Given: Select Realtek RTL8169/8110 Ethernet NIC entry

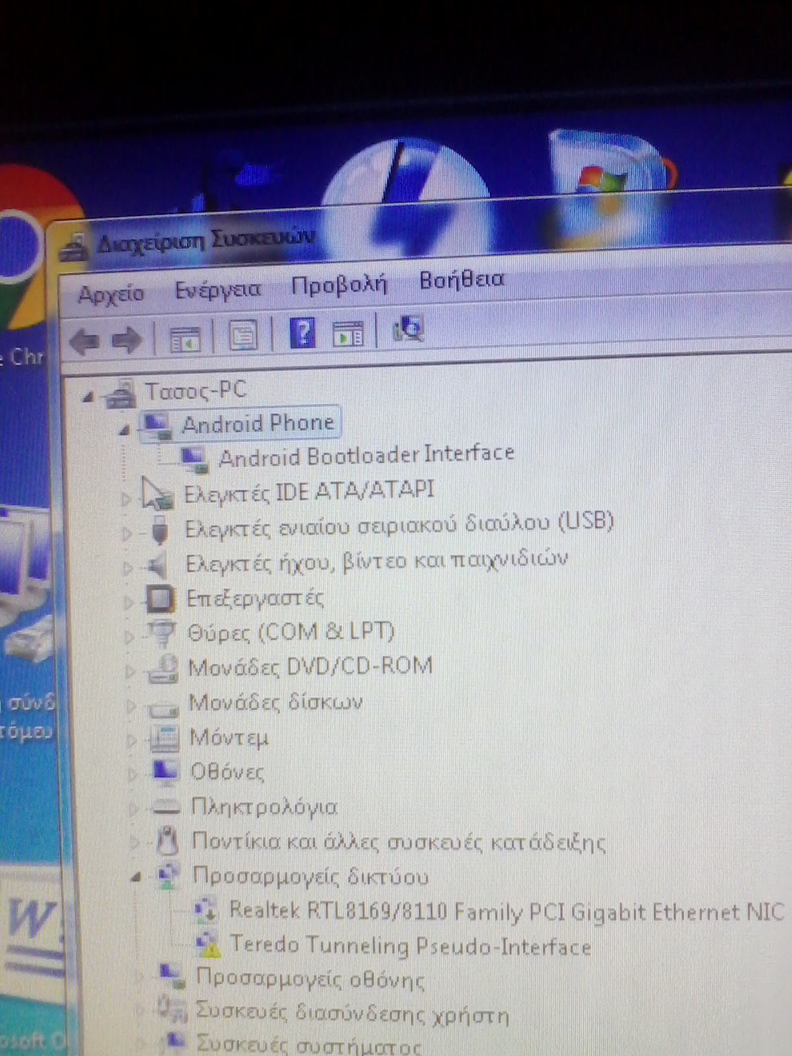Looking at the screenshot, I should (505, 911).
